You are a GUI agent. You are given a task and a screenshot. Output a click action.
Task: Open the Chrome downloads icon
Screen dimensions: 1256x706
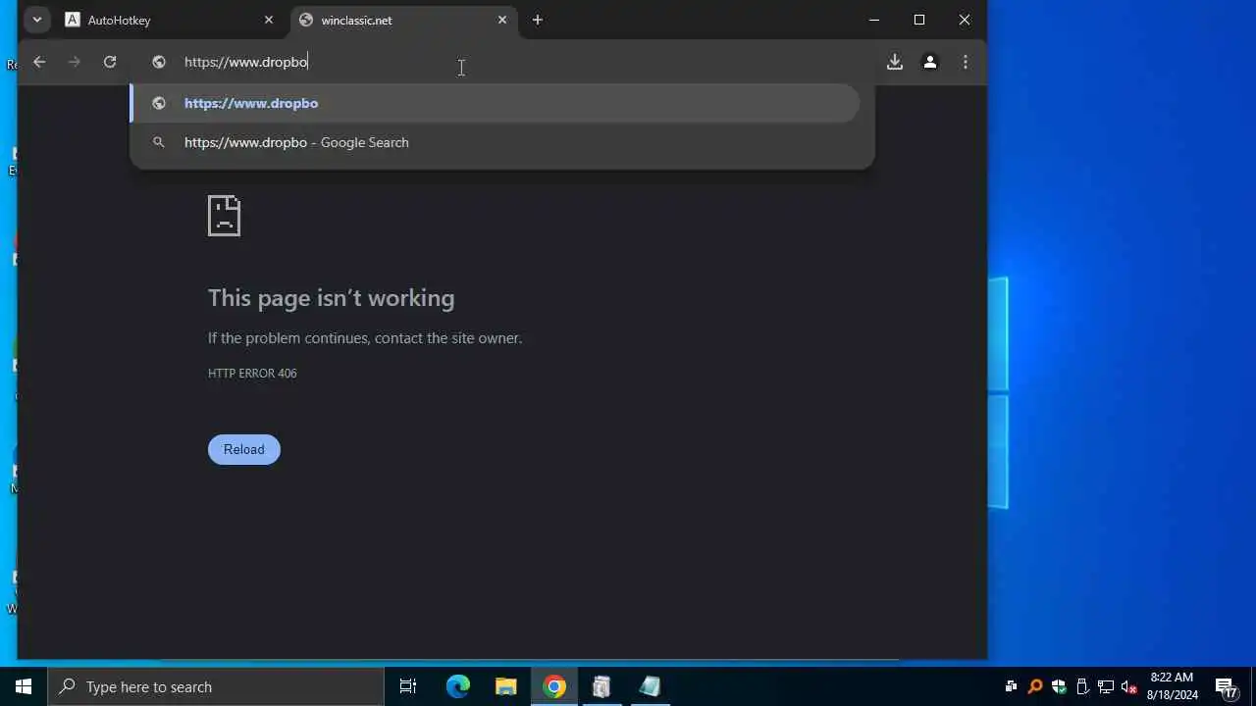point(895,62)
